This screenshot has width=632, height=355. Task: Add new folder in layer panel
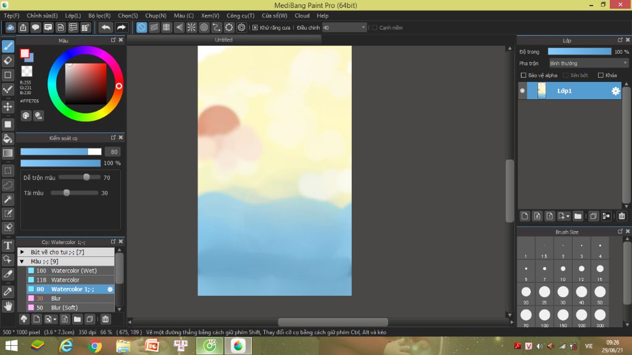click(x=578, y=216)
